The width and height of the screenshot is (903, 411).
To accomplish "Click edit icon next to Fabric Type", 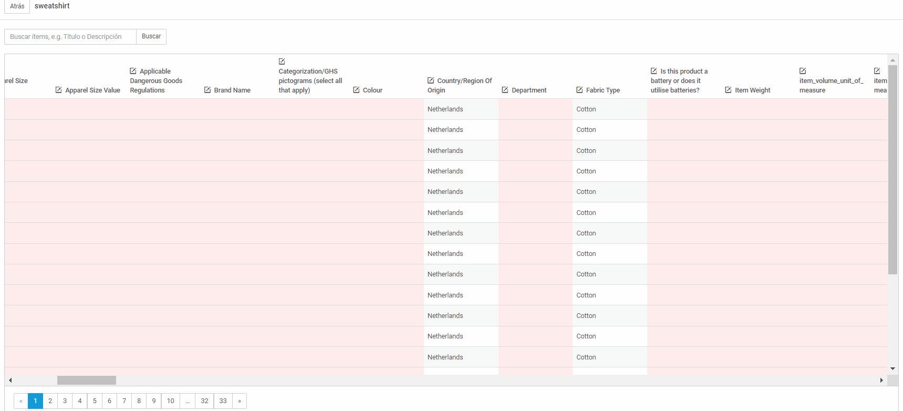I will pos(579,90).
